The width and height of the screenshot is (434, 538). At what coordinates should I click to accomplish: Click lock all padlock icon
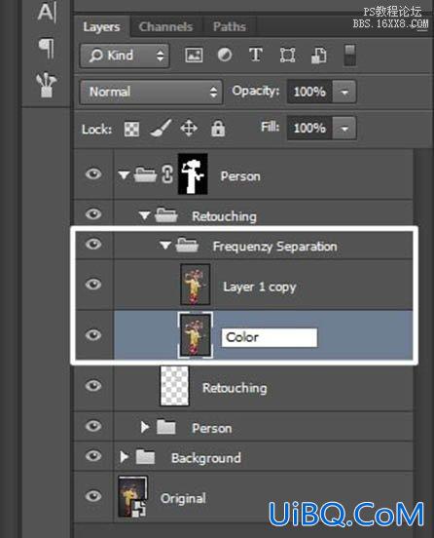coord(218,129)
